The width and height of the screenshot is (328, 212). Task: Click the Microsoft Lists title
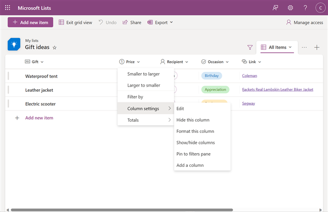pos(34,8)
